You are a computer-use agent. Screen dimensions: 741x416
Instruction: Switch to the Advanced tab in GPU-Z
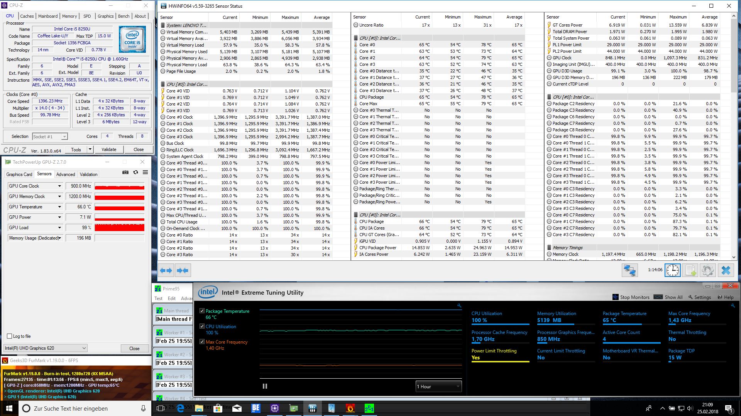tap(66, 174)
